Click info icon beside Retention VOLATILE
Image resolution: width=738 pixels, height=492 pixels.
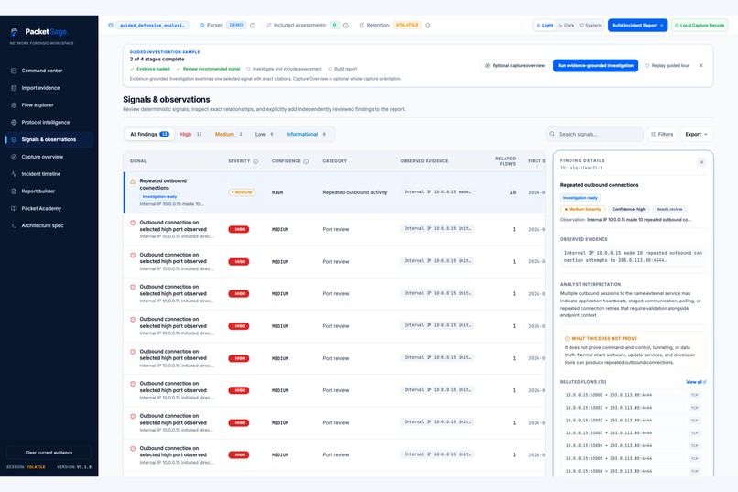click(428, 26)
